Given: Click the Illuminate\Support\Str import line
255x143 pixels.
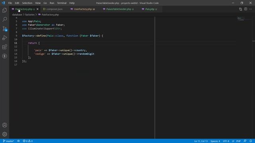Looking at the screenshot, I should pos(42,29).
